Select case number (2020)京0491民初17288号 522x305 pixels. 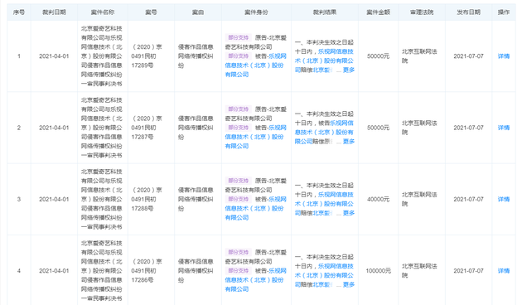click(147, 200)
